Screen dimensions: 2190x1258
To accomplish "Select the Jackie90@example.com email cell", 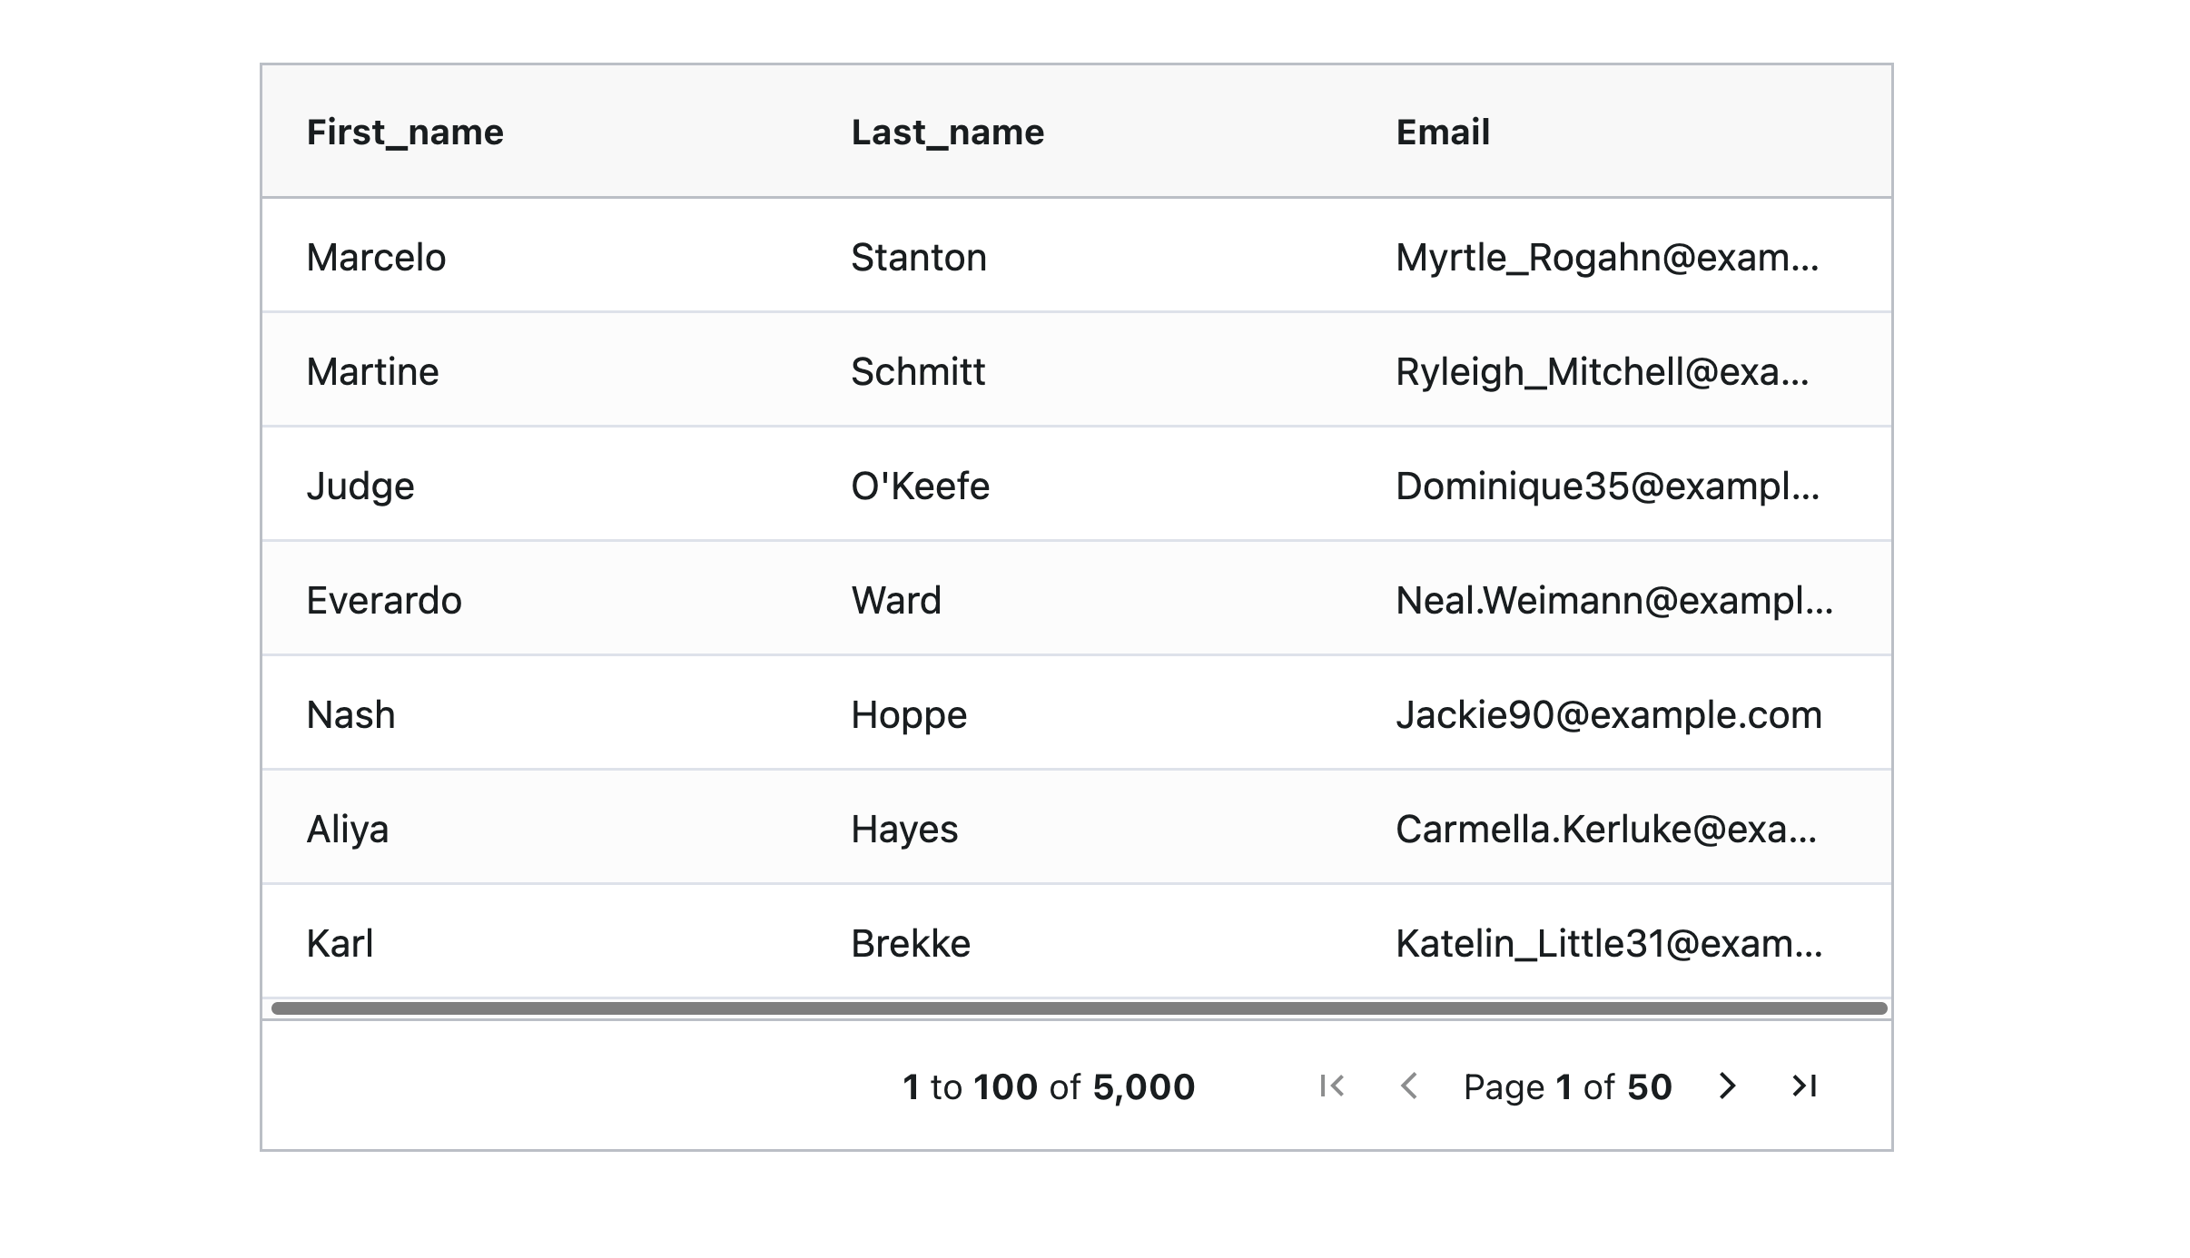I will (1609, 715).
